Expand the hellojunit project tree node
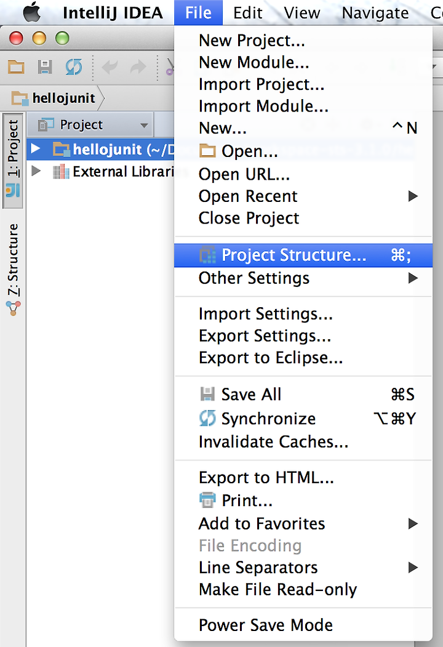443x647 pixels. click(36, 149)
